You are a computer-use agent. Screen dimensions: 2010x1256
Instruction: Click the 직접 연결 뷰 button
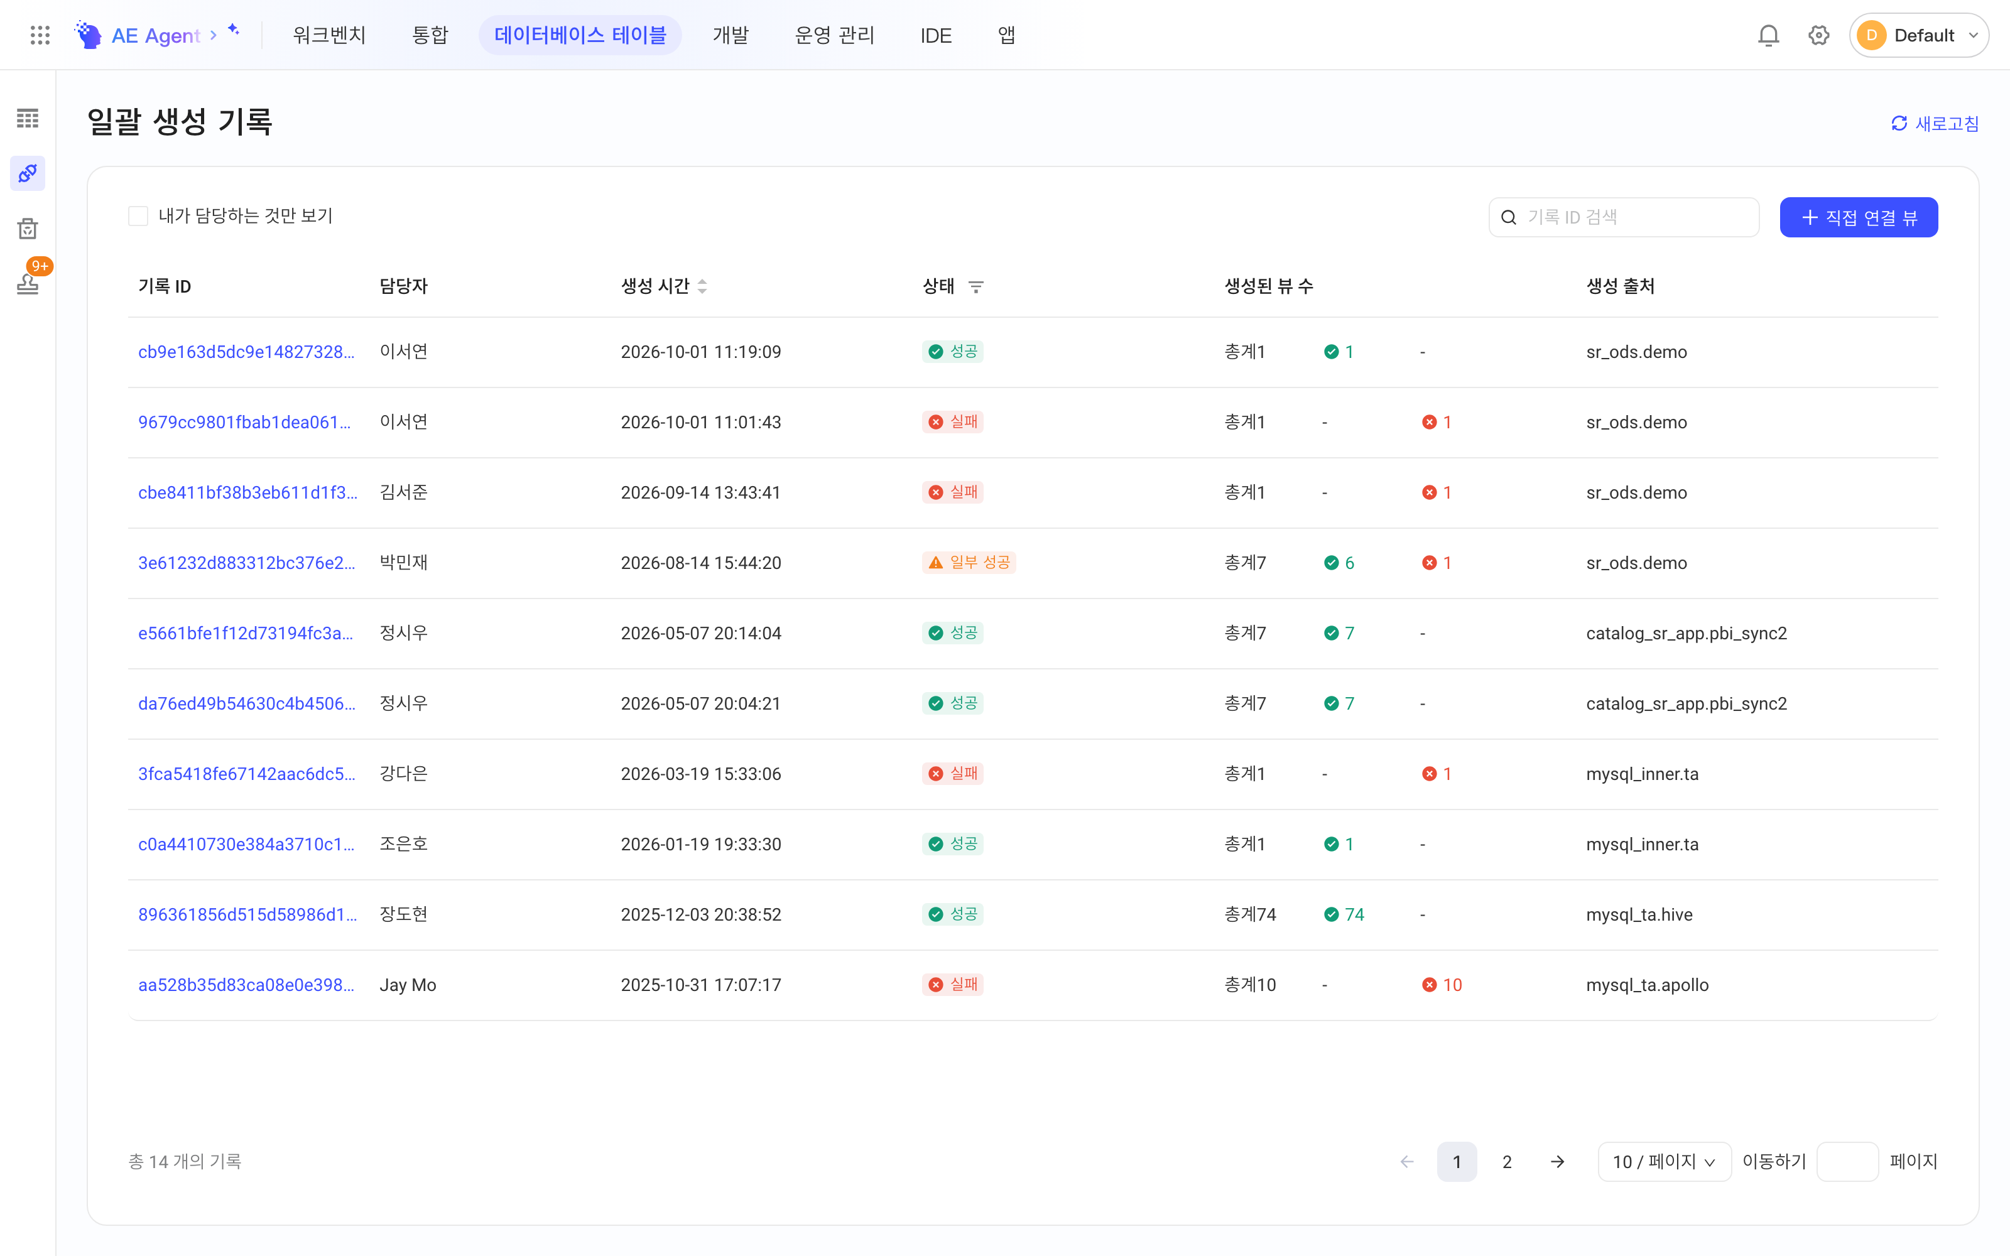click(x=1859, y=217)
